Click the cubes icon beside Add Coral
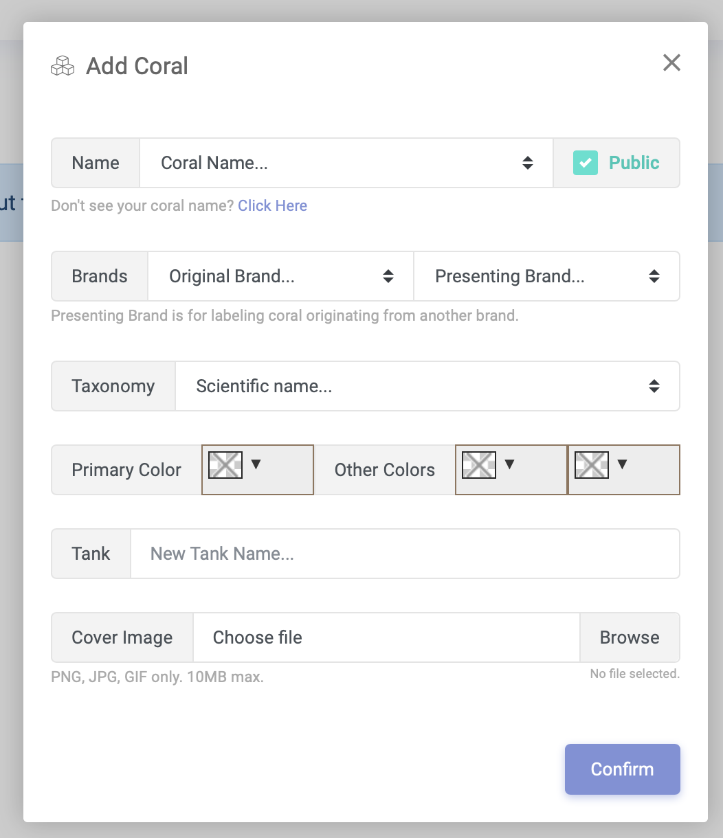This screenshot has width=723, height=838. pos(63,66)
